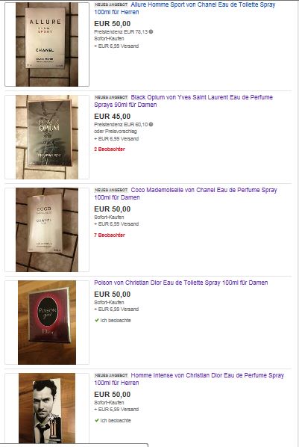299x447 pixels.
Task: Click '2 Beobachter' on Black Opium listing
Action: tap(110, 149)
